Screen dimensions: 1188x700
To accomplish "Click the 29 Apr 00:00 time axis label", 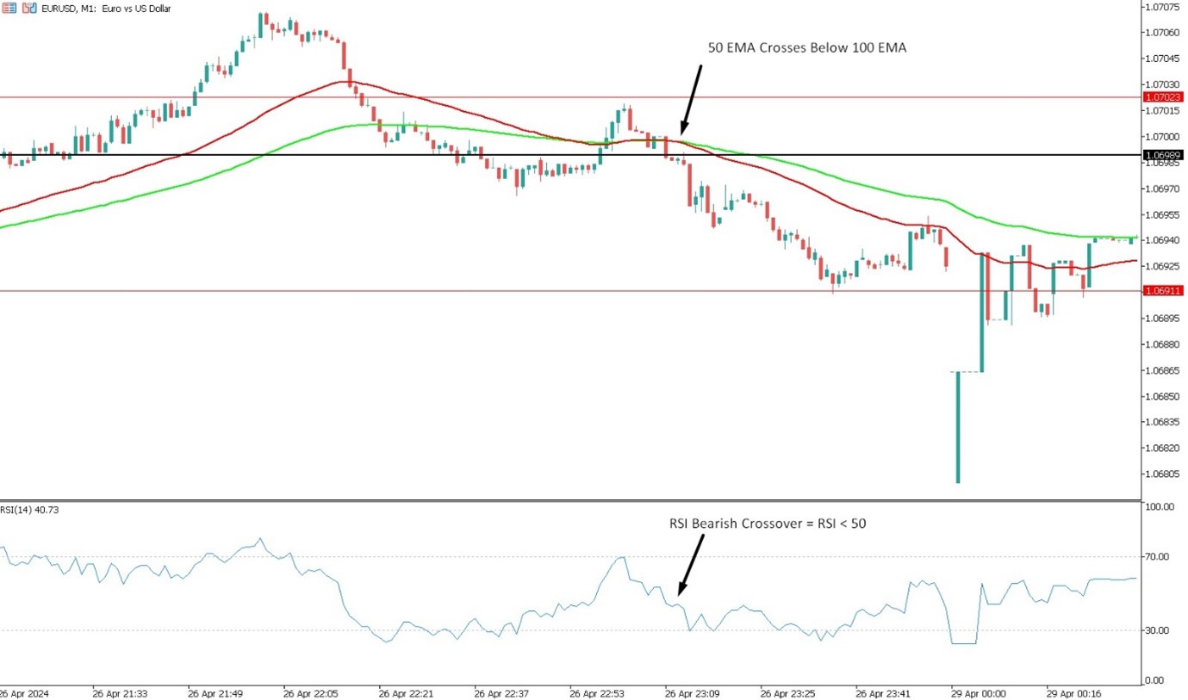I will [977, 692].
